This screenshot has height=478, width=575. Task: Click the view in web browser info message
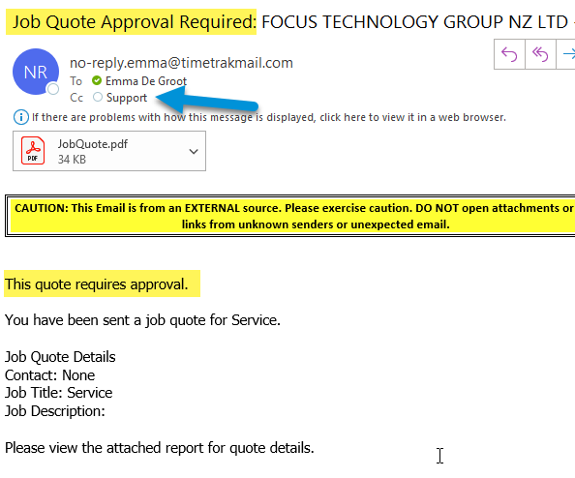pyautogui.click(x=269, y=117)
